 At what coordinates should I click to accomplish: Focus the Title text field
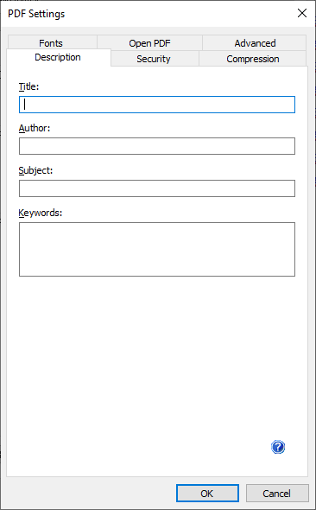point(157,105)
